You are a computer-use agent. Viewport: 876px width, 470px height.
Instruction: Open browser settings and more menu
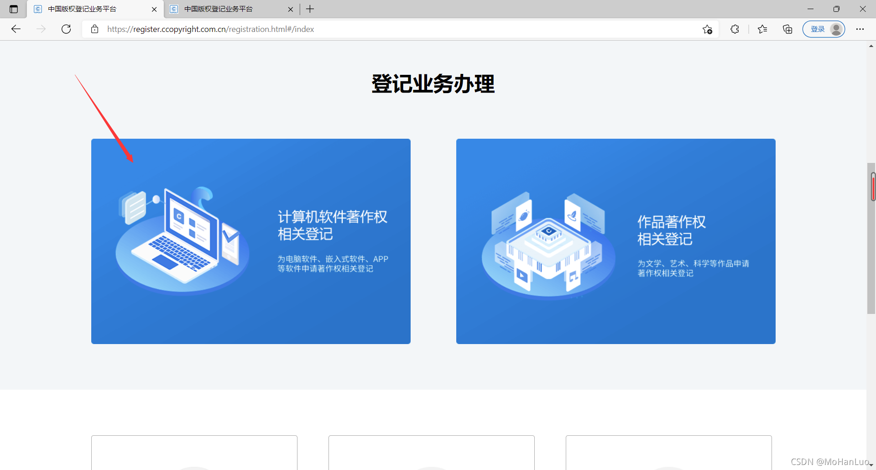pos(860,29)
